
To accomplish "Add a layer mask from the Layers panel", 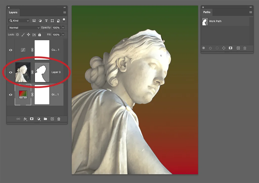I will point(32,119).
